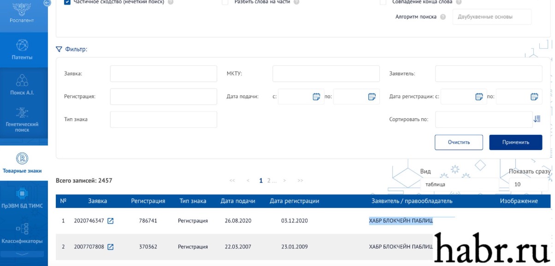555x266 pixels.
Task: Uncheck Частичное сходство (нечеткий поиск)
Action: pos(67,2)
